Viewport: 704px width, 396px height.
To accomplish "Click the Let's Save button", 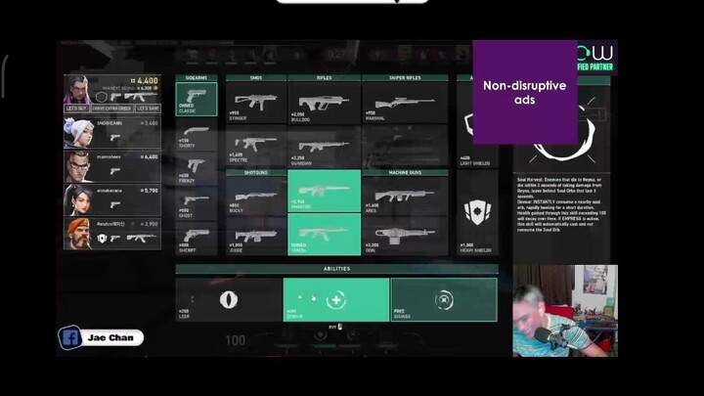I will [149, 109].
